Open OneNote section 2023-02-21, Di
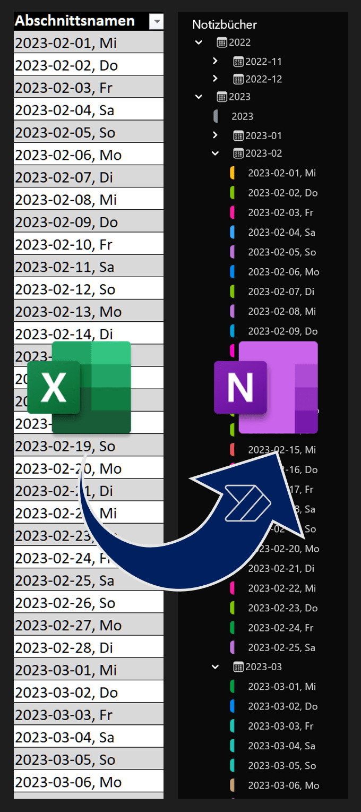The image size is (361, 812). pos(281,568)
